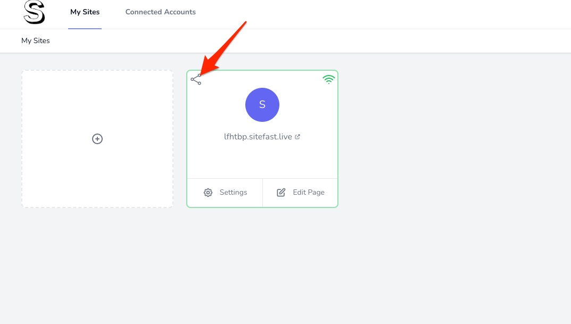Click the Settings button label
The width and height of the screenshot is (571, 324).
(x=234, y=192)
